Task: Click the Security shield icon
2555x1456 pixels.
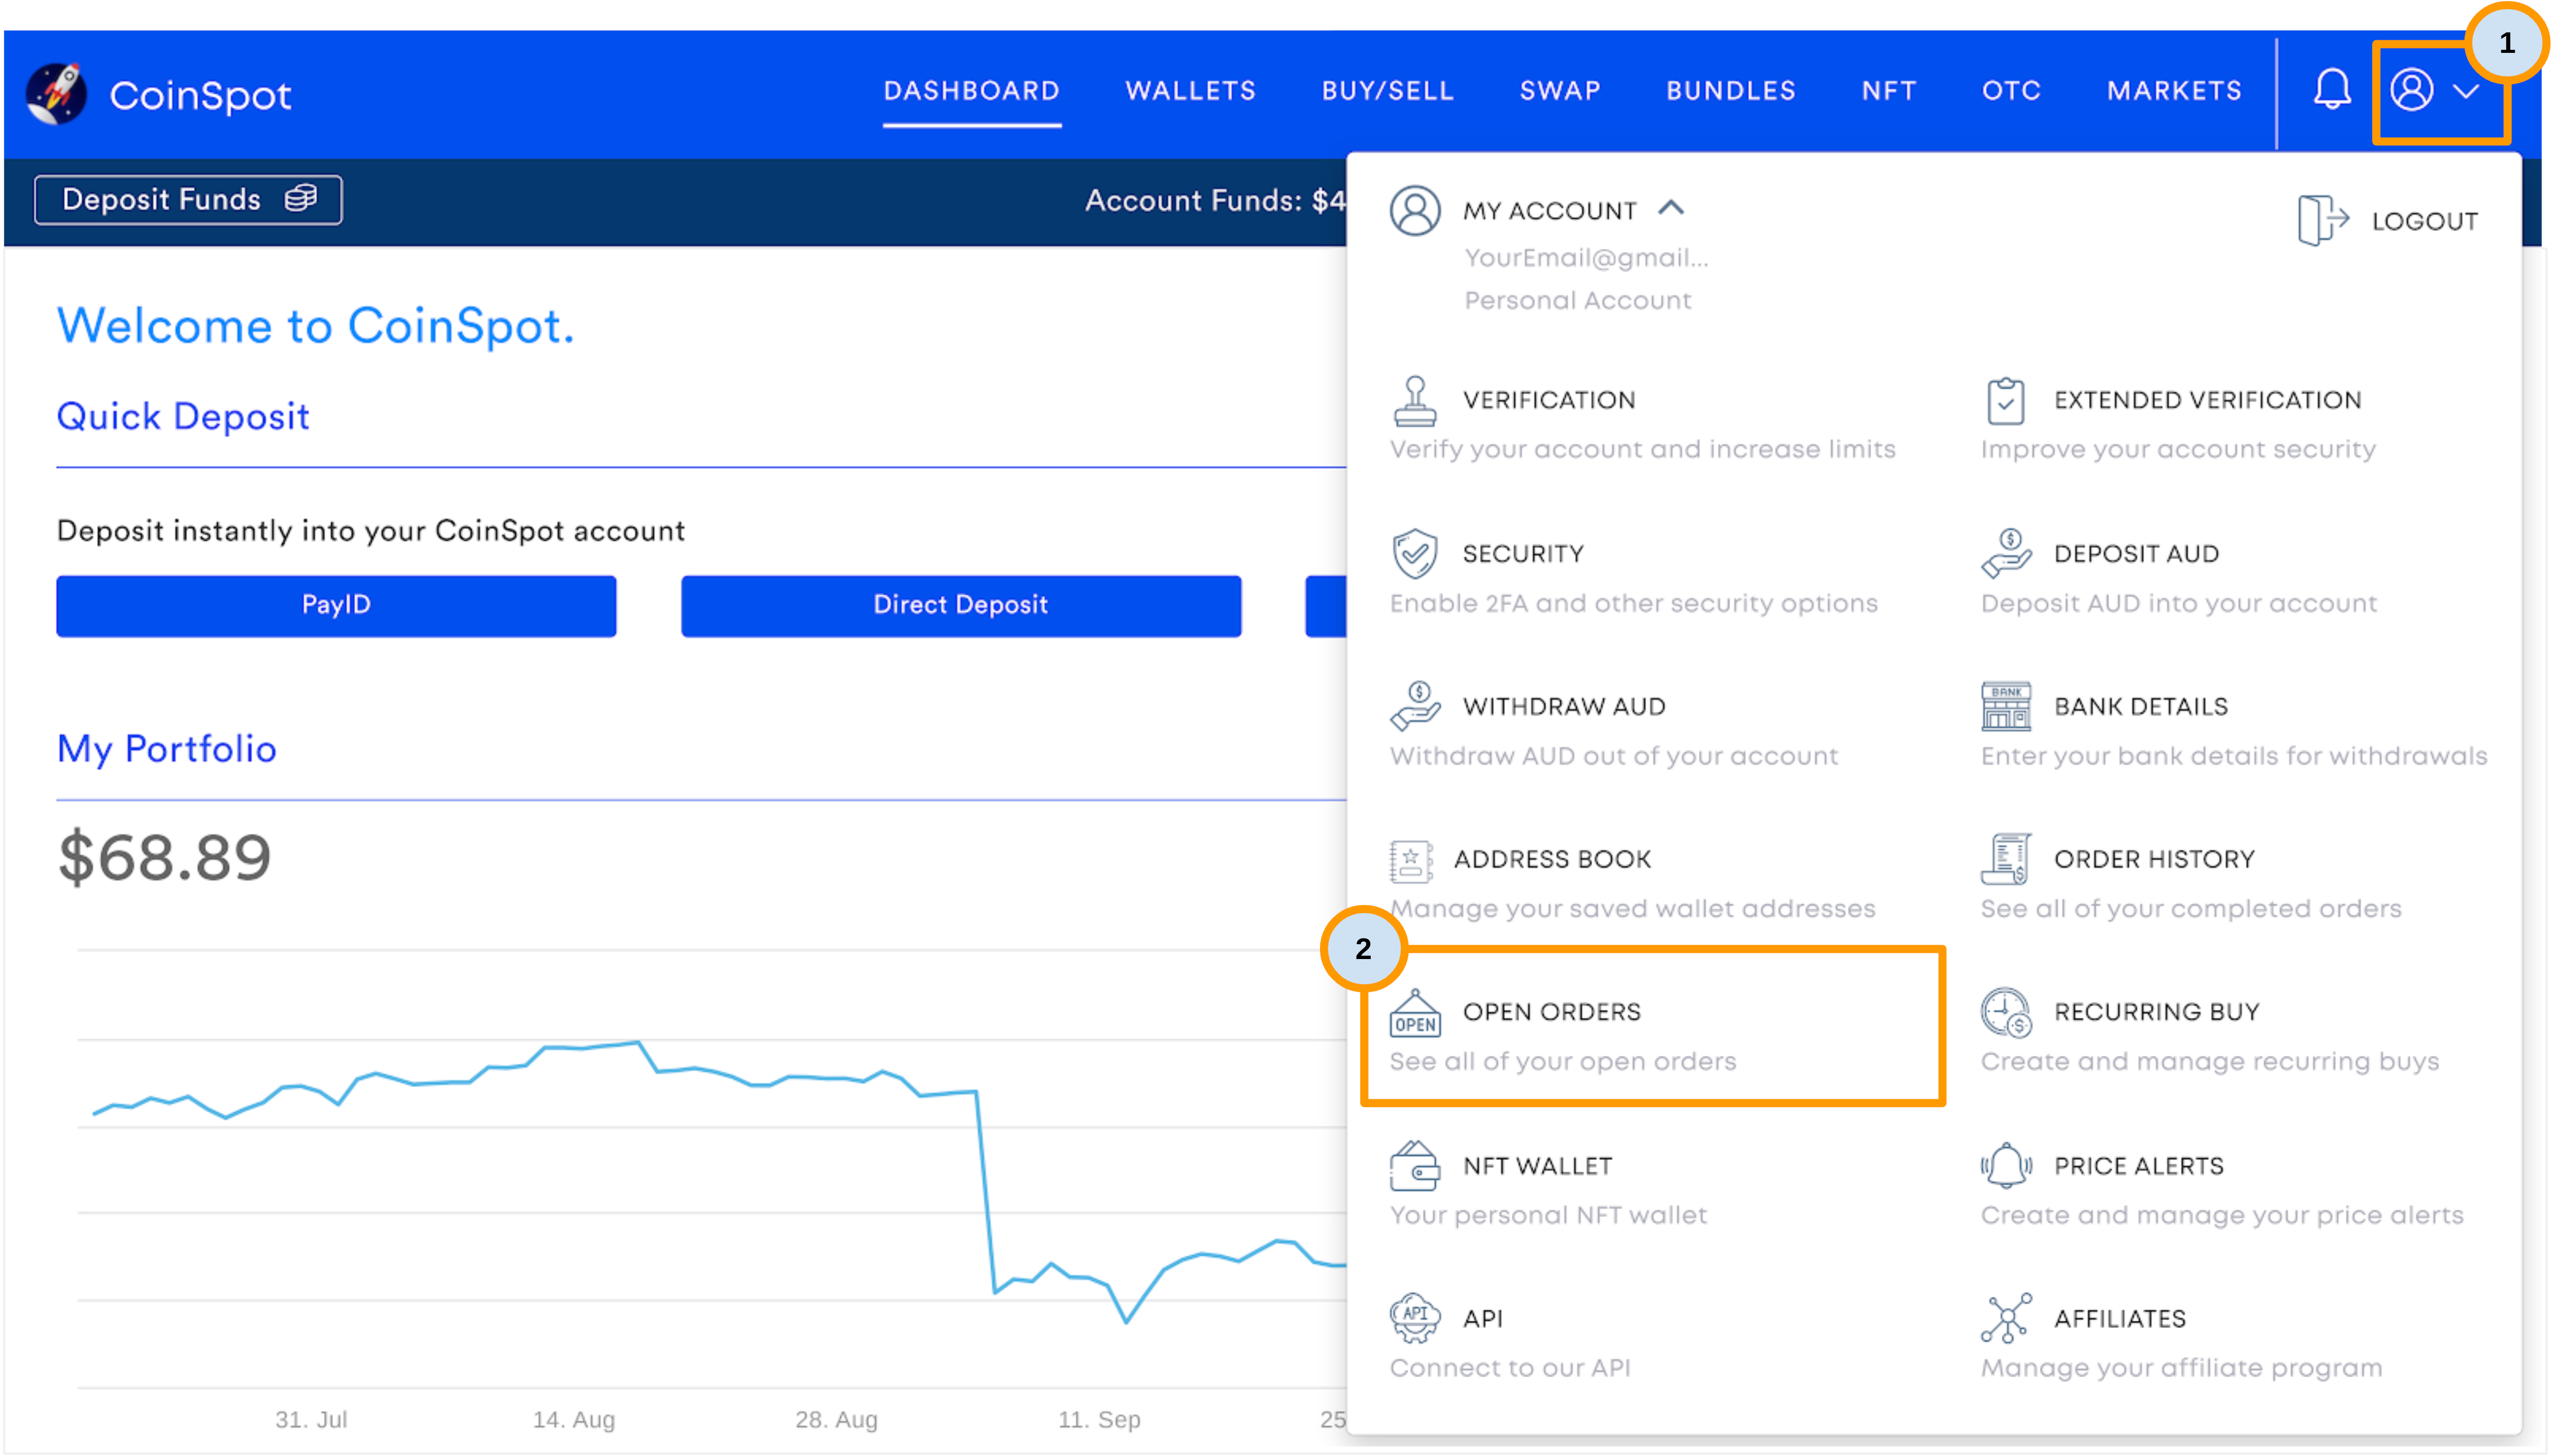Action: point(1415,554)
